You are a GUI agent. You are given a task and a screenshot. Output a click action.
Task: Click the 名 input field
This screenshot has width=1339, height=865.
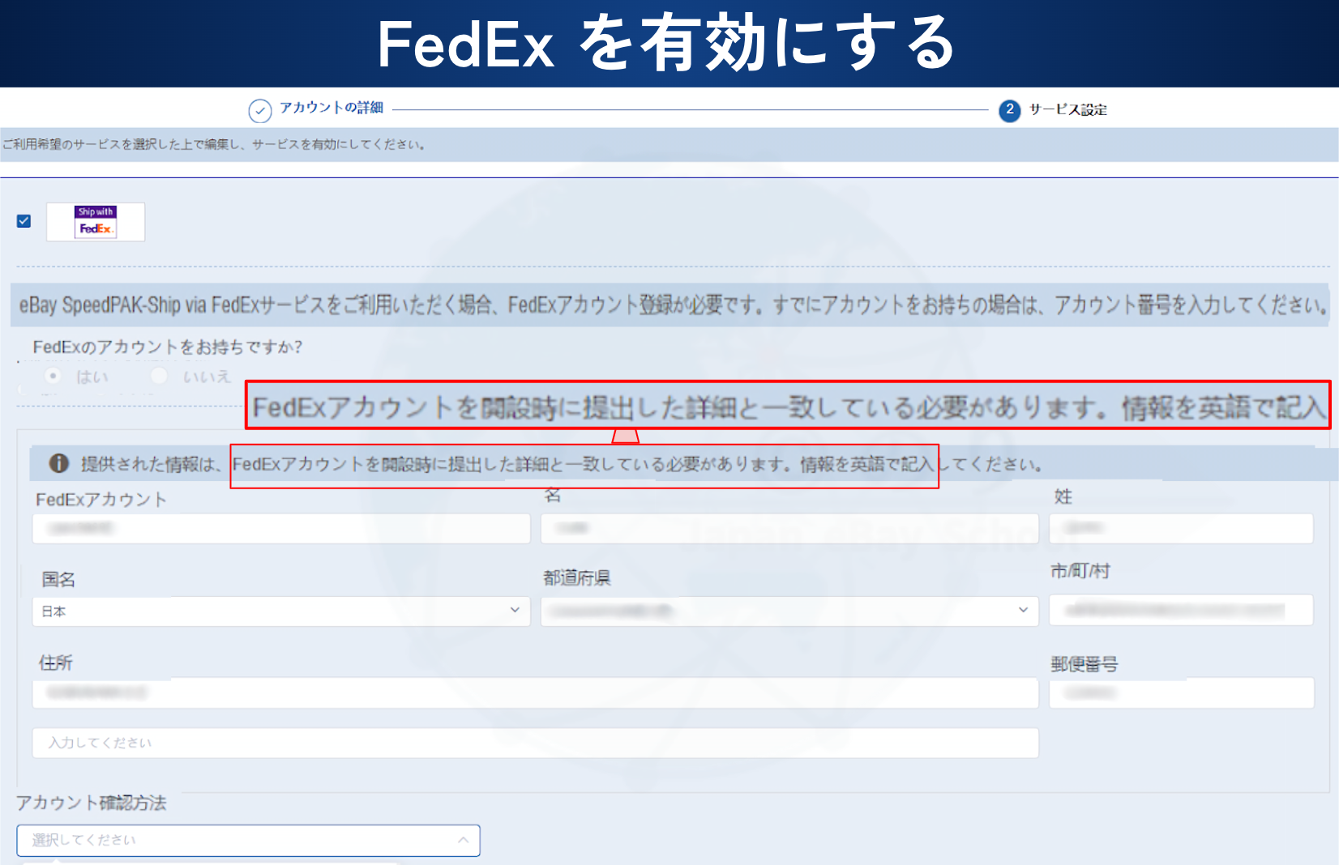coord(789,528)
